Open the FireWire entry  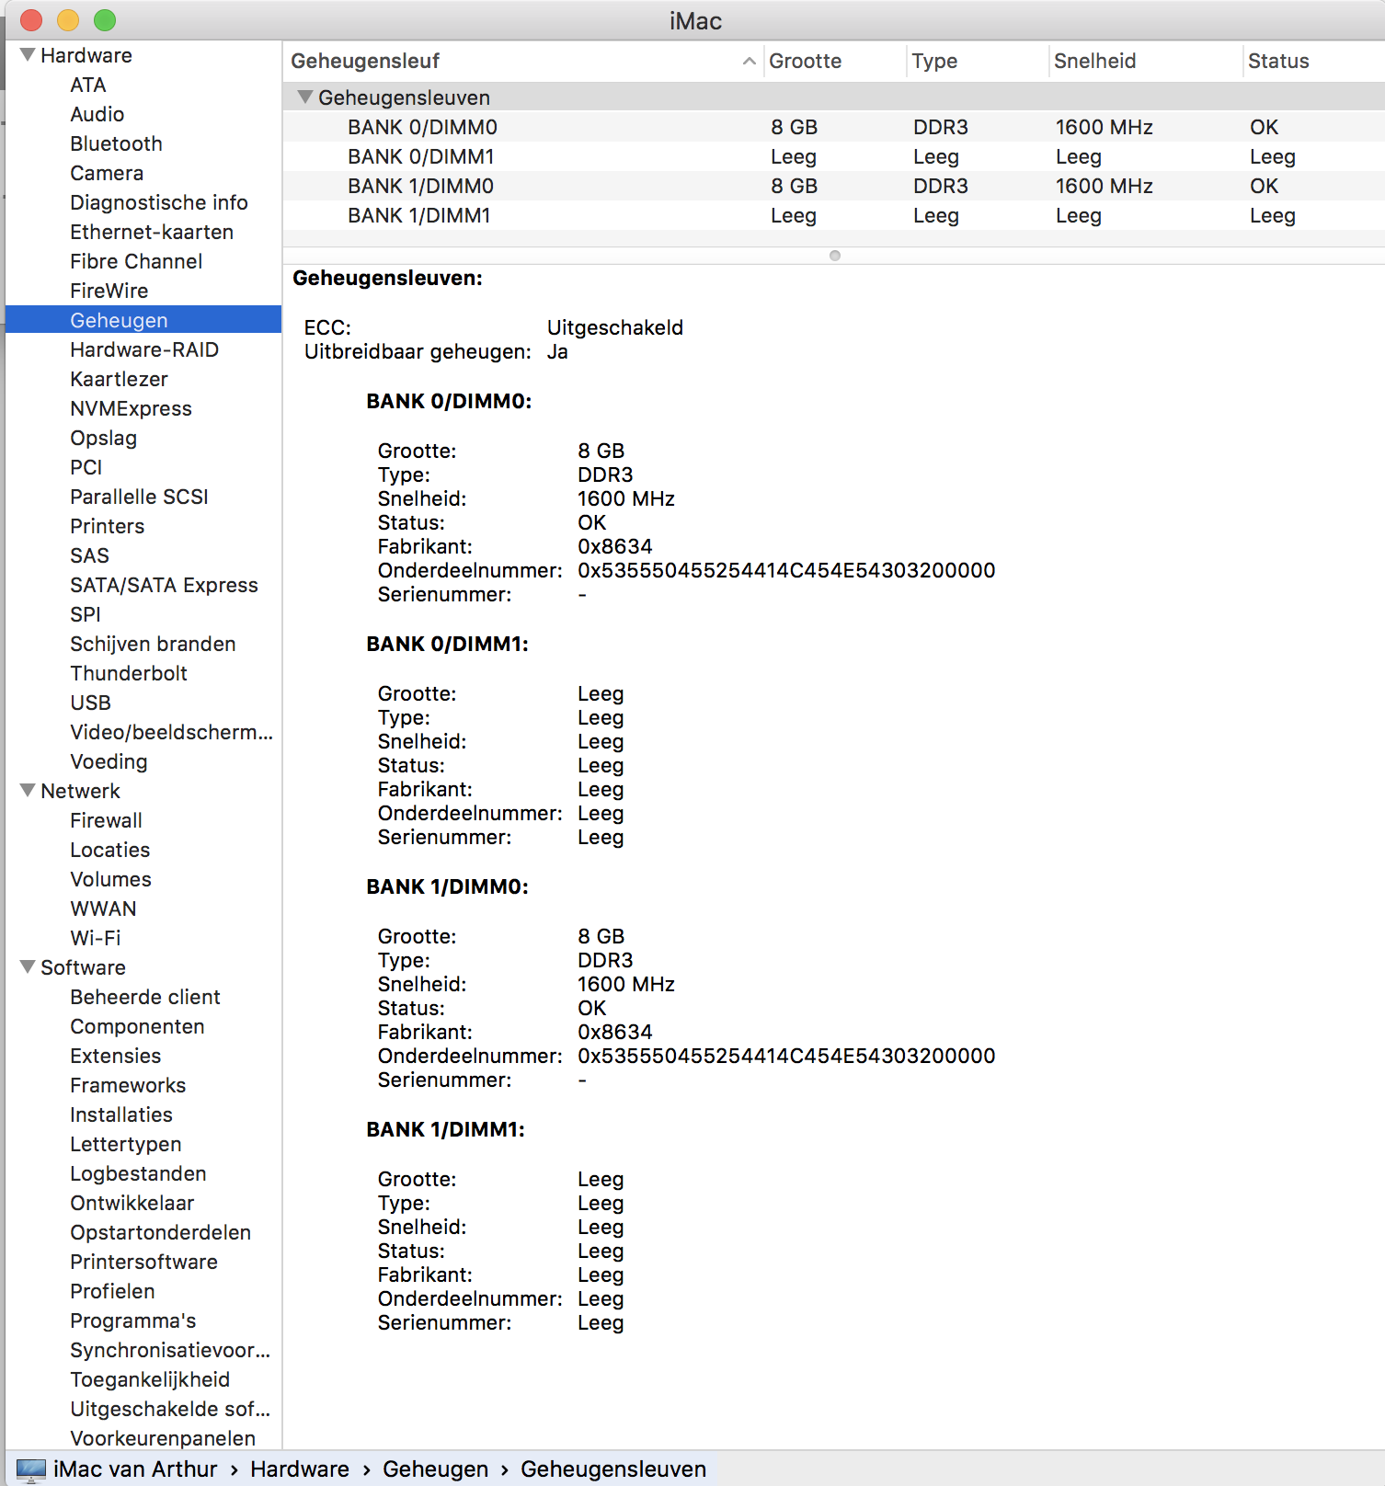(x=109, y=291)
